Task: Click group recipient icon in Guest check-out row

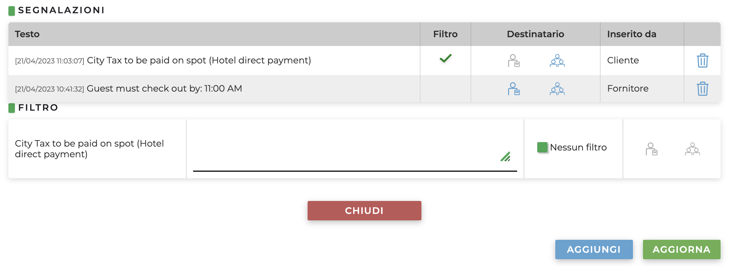Action: [557, 89]
